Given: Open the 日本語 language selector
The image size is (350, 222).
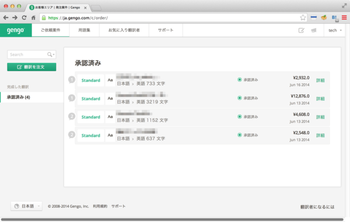Looking at the screenshot, I should click(26, 206).
